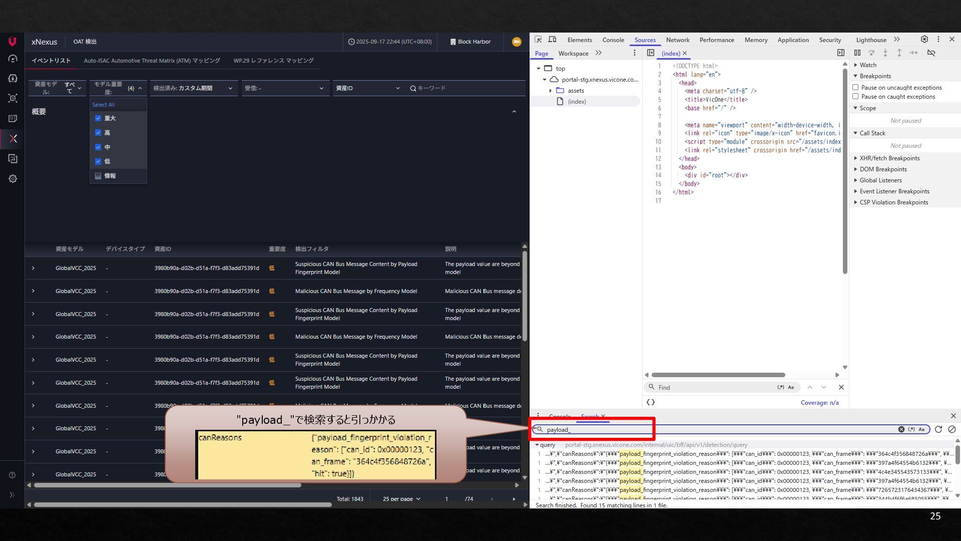The width and height of the screenshot is (961, 541).
Task: Click the deactivate breakpoints icon
Action: pos(931,53)
